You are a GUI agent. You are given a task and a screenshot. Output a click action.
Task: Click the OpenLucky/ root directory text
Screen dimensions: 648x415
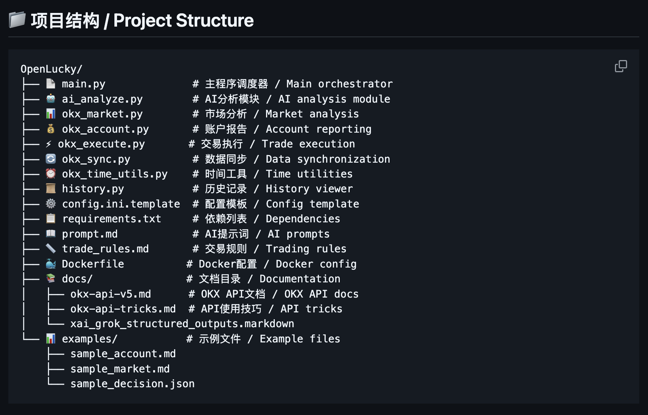tap(51, 69)
